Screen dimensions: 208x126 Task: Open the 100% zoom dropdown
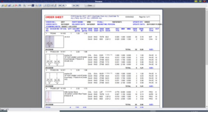pyautogui.click(x=33, y=5)
